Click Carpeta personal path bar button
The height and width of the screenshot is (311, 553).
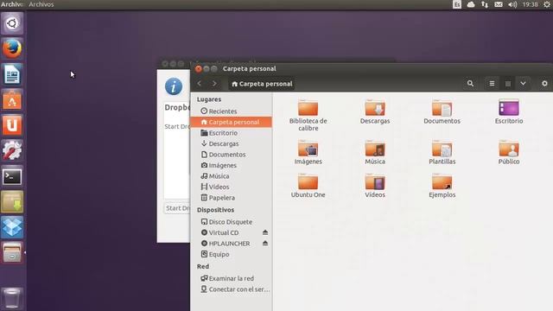(262, 84)
